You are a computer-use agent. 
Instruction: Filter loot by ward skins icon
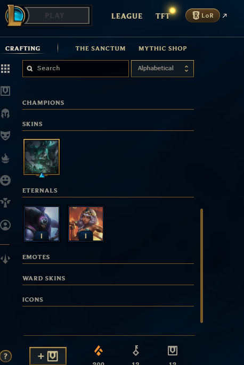pos(5,203)
